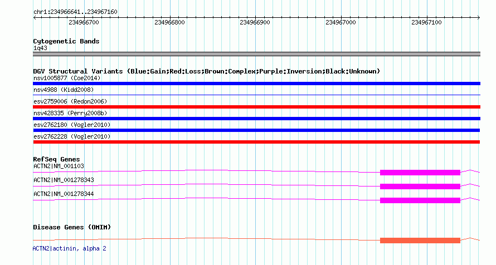Open transcript label ACTN2|NM_001278343

64,180
